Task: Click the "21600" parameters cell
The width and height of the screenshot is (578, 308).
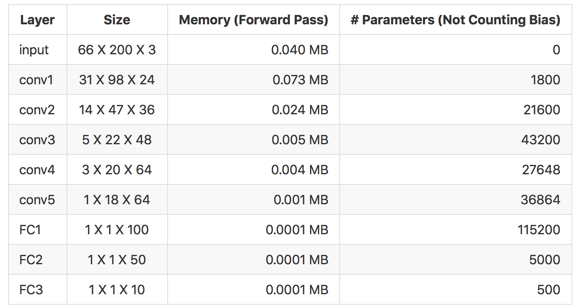Action: pos(542,110)
